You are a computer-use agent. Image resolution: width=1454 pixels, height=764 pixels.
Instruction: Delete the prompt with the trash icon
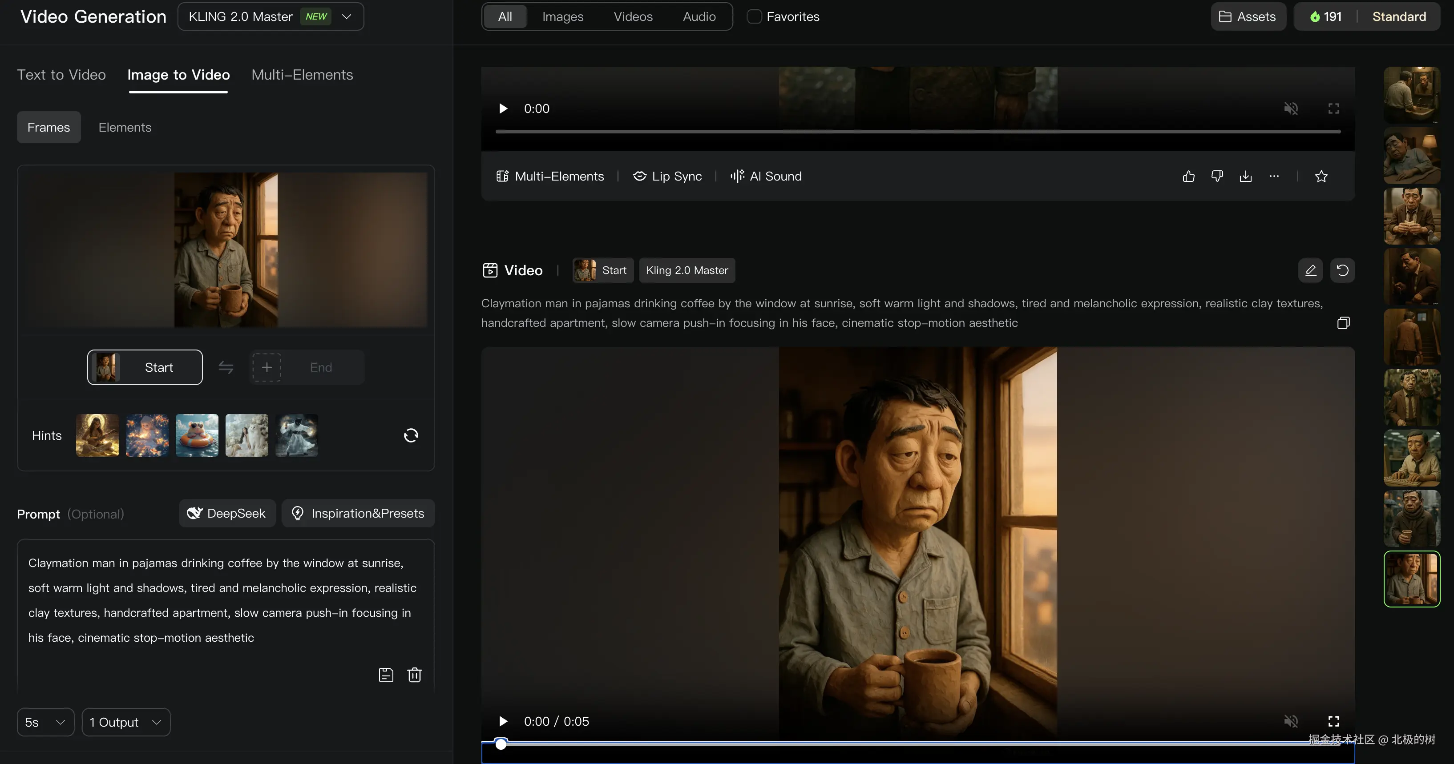[x=415, y=675]
